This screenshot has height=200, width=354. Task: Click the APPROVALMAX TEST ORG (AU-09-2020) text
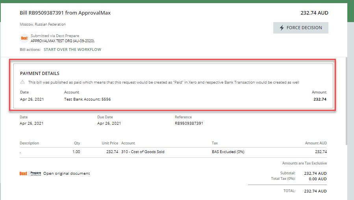tap(63, 41)
